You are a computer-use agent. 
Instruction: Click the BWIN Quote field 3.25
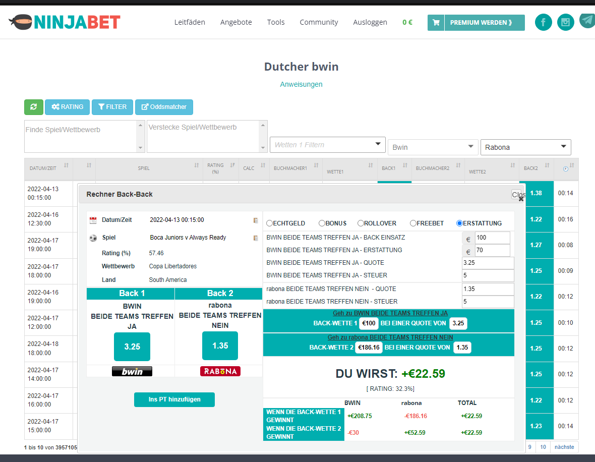pos(488,263)
